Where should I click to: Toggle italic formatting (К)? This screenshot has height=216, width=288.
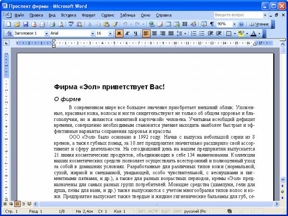click(x=127, y=34)
